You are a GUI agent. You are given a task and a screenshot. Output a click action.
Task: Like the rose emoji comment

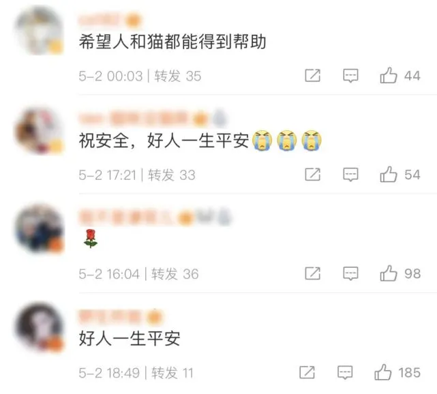tap(389, 273)
